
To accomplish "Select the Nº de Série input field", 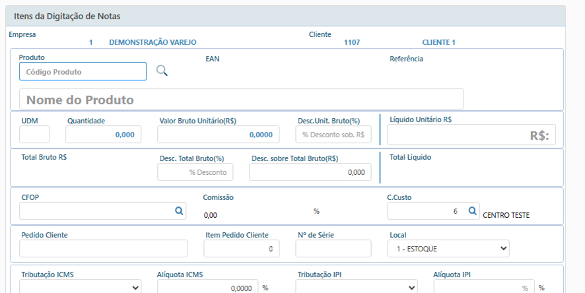I will [333, 248].
